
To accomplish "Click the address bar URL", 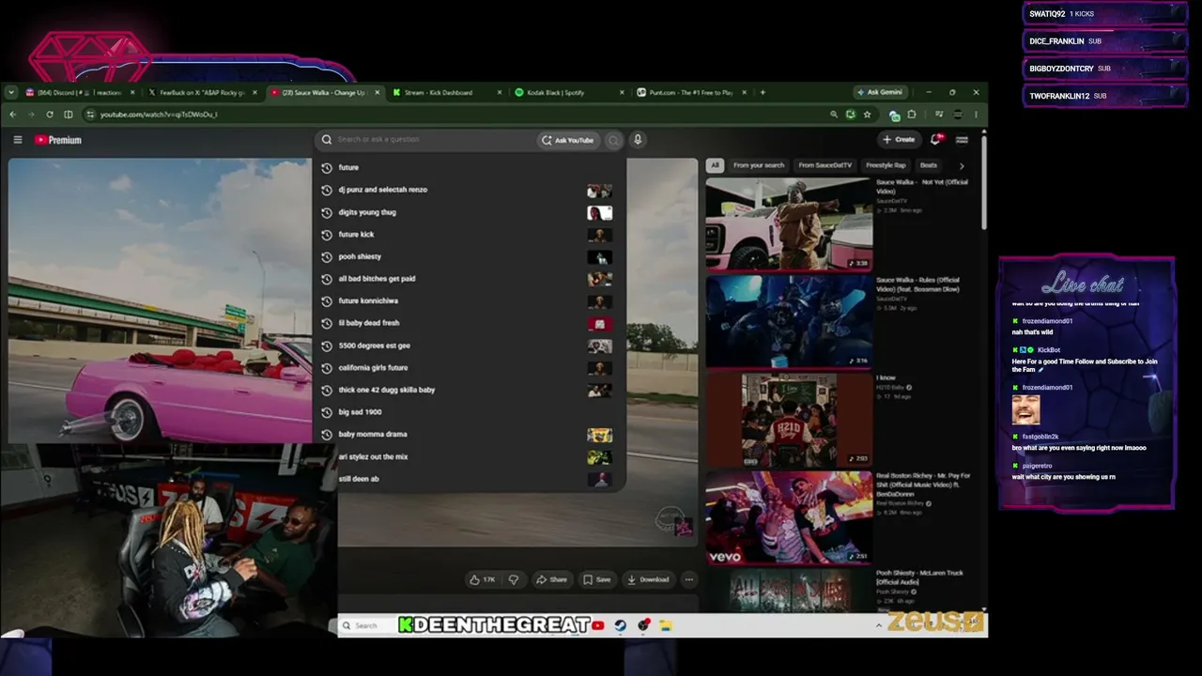I will tap(159, 115).
